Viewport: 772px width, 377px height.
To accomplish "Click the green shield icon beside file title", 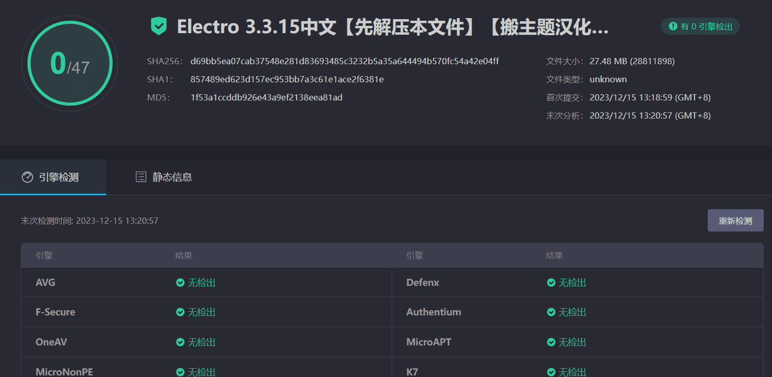I will [159, 26].
